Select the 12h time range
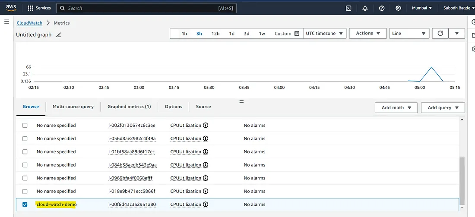Viewport: 475px width, 217px height. pyautogui.click(x=215, y=34)
